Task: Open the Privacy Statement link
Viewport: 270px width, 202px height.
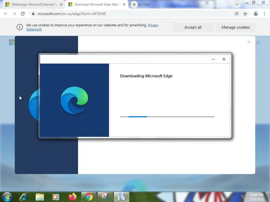Action: (x=92, y=27)
